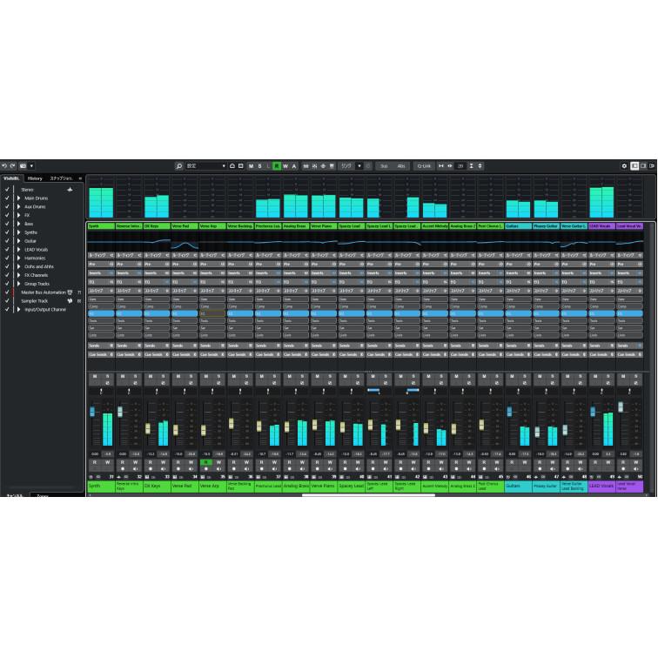The height and width of the screenshot is (658, 658).
Task: Click the green DX Keys label at bottom
Action: tap(157, 487)
